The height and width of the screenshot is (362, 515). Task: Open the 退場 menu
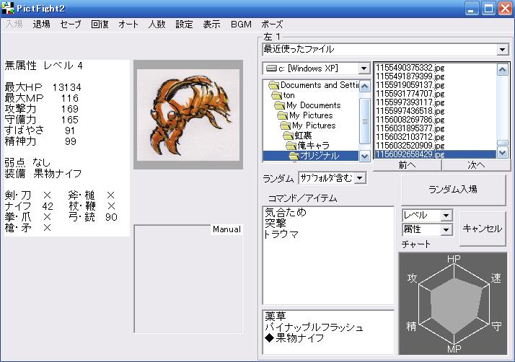41,25
